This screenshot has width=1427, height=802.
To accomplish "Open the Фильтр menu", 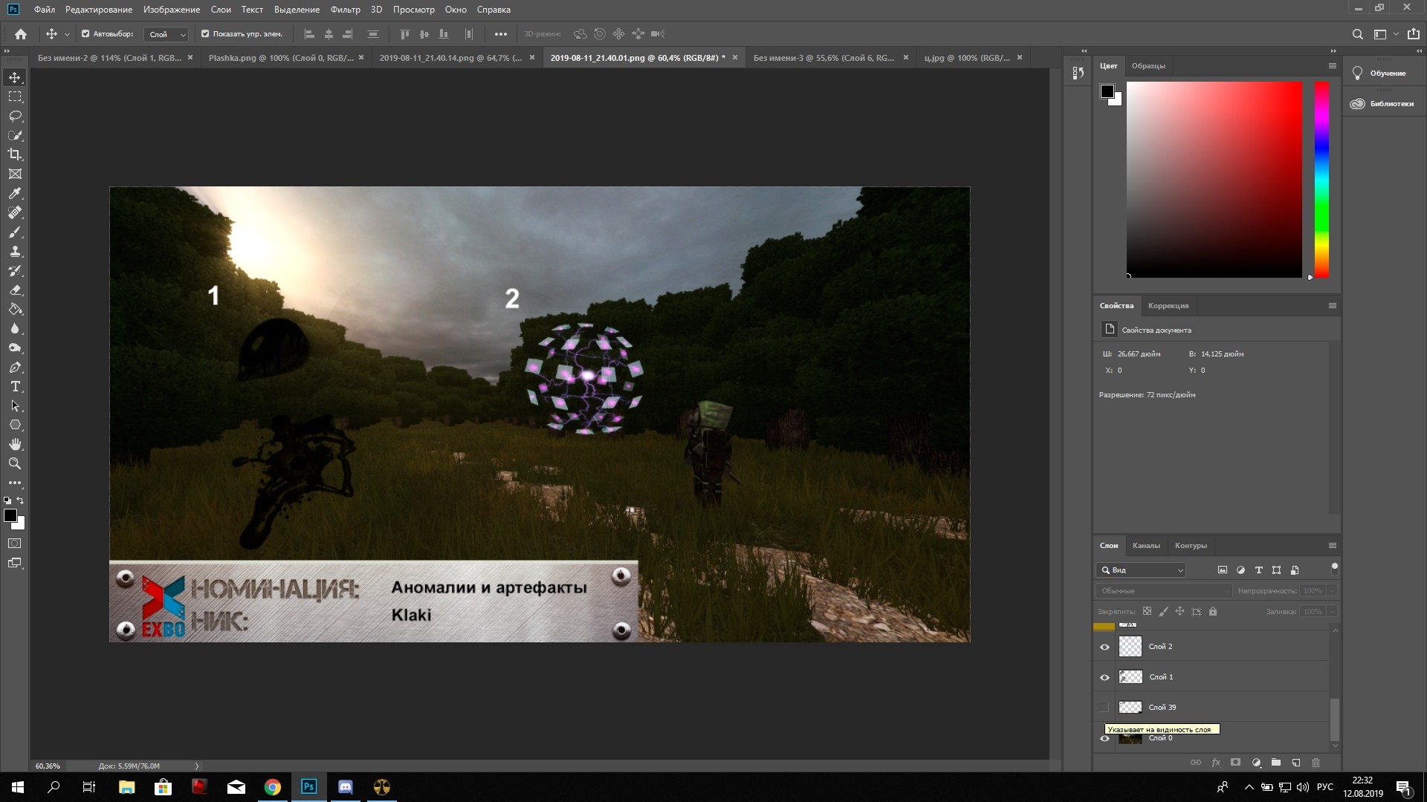I will [x=346, y=10].
